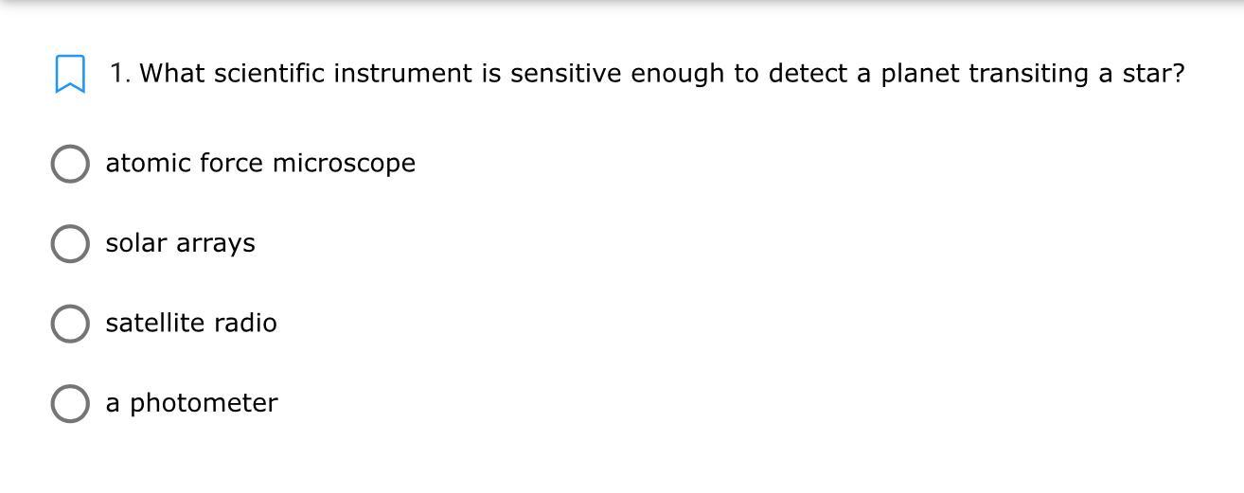This screenshot has width=1244, height=493.
Task: Choose the solar arrays radio button
Action: pyautogui.click(x=70, y=243)
